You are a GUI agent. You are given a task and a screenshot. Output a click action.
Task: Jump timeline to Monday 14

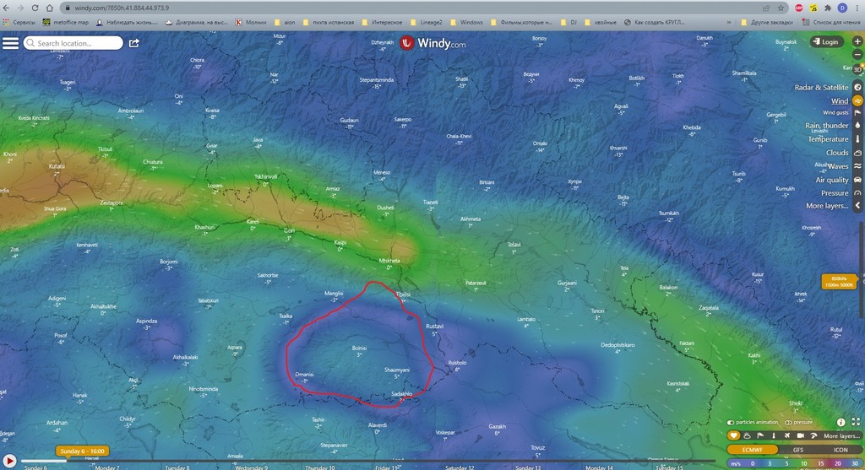pyautogui.click(x=599, y=467)
